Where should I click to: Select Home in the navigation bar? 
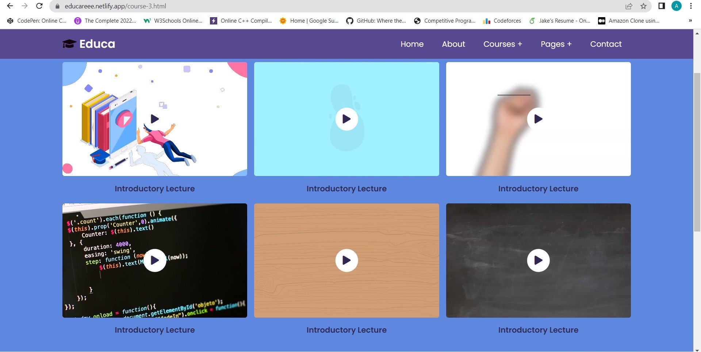[412, 44]
